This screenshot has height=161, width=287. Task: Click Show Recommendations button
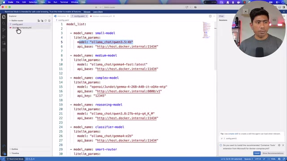pos(273,153)
